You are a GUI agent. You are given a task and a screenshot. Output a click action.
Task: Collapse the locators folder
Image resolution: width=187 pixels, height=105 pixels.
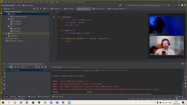[x=6, y=14]
